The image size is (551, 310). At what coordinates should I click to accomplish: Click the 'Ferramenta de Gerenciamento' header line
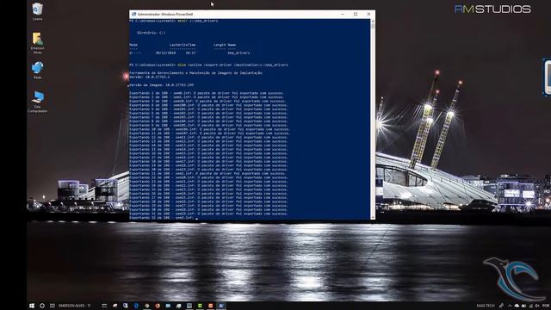tap(195, 72)
